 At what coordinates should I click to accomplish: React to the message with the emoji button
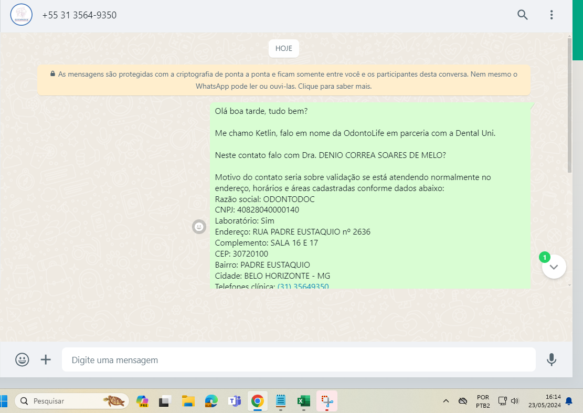point(199,226)
